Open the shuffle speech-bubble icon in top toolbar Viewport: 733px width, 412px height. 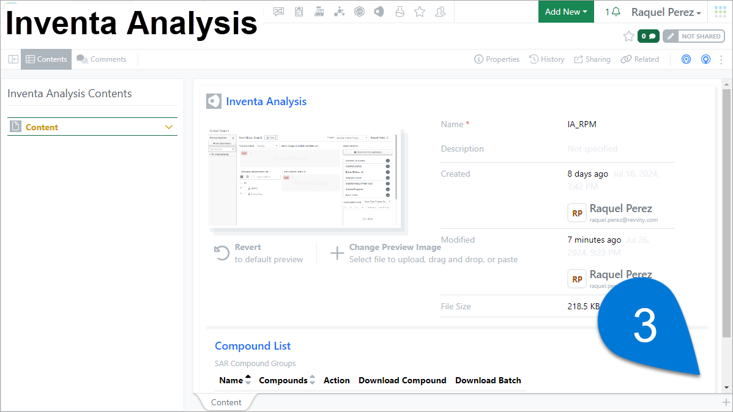(278, 12)
